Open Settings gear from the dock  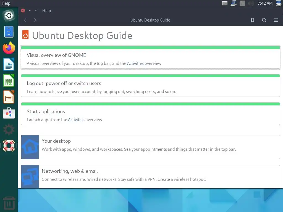coord(9,129)
